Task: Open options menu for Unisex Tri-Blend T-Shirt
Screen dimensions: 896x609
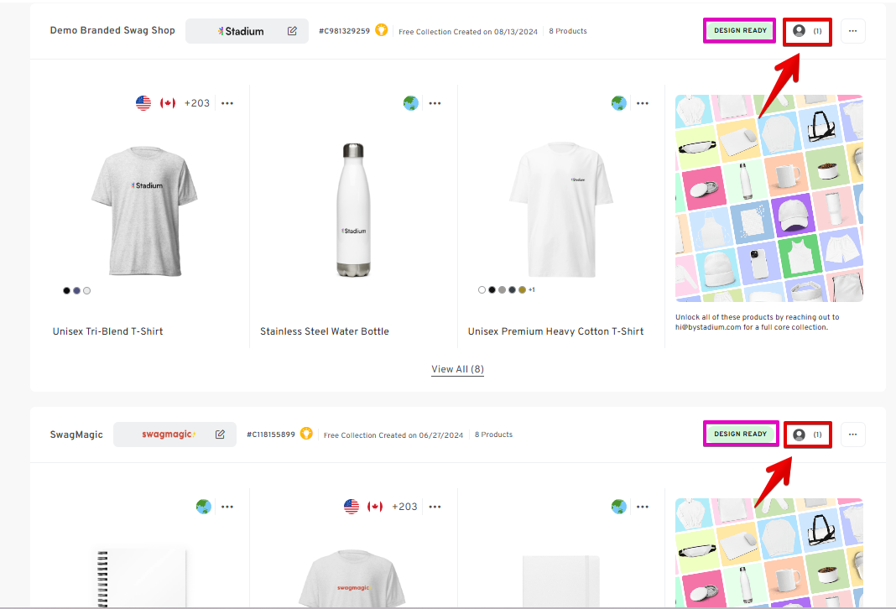Action: [227, 103]
